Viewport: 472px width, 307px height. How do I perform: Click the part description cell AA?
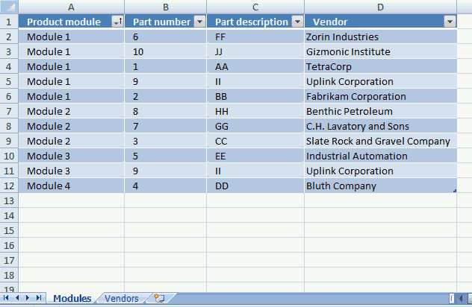tap(255, 66)
